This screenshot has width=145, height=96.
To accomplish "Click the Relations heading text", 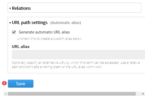I will (x=21, y=8).
